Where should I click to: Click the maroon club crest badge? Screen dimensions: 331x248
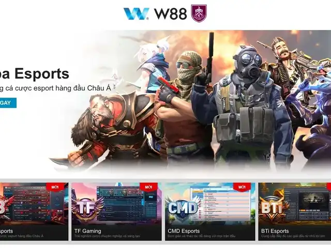point(199,13)
